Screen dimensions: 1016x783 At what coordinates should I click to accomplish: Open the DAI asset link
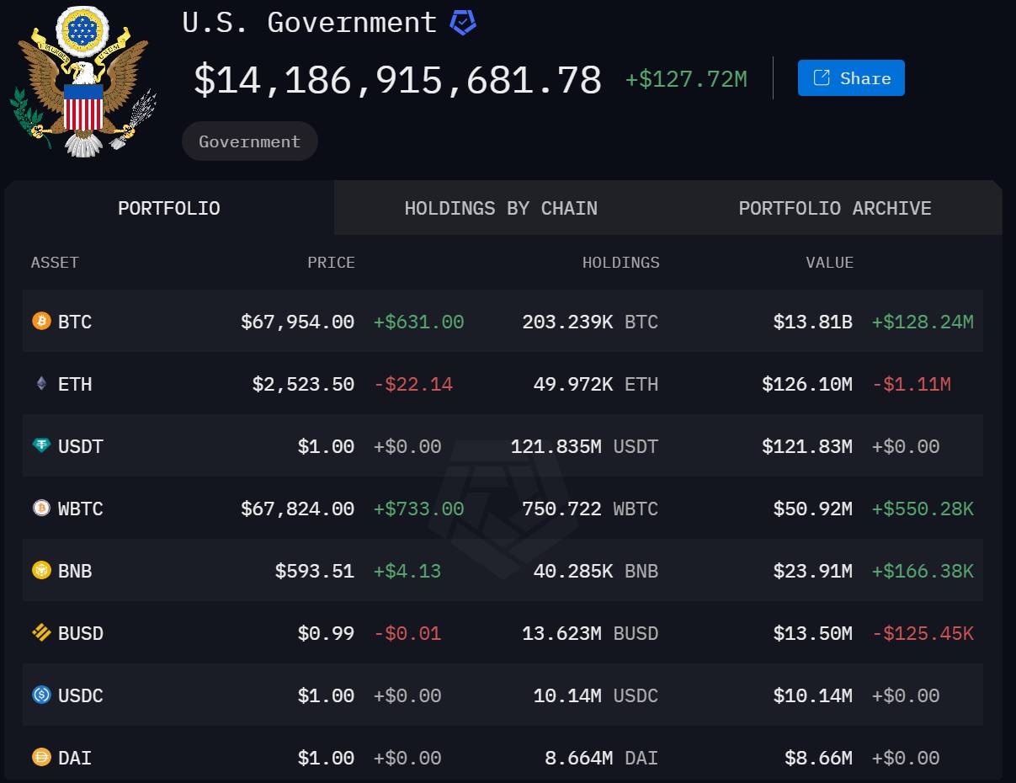(x=75, y=758)
